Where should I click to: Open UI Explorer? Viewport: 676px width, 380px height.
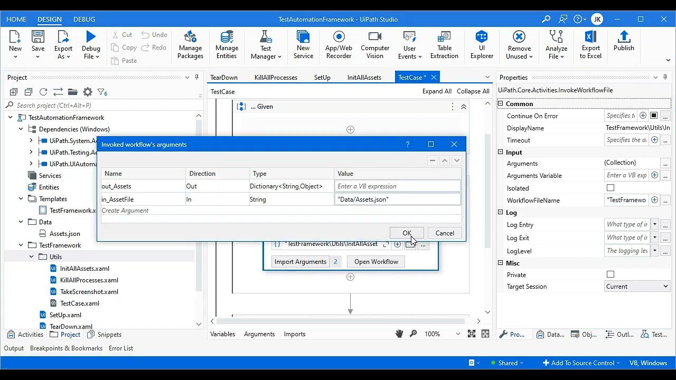482,37
